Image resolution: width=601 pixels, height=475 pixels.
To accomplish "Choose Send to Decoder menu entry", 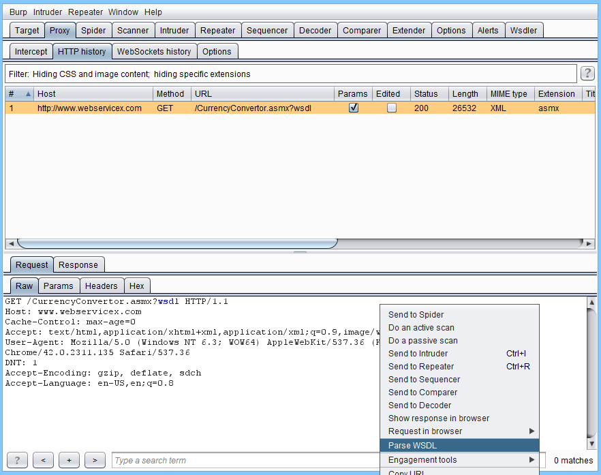I will point(459,405).
